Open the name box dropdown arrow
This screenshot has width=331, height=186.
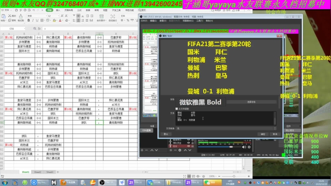click(25, 29)
